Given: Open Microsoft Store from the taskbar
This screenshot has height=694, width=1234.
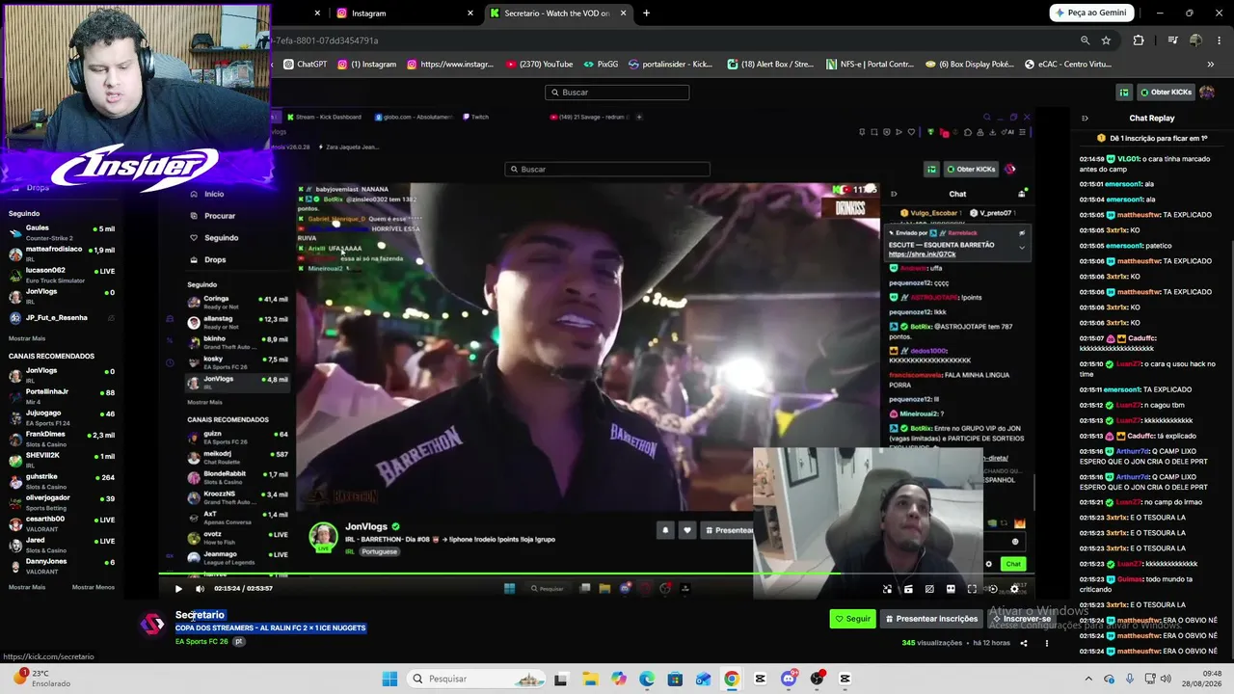Looking at the screenshot, I should pyautogui.click(x=675, y=679).
